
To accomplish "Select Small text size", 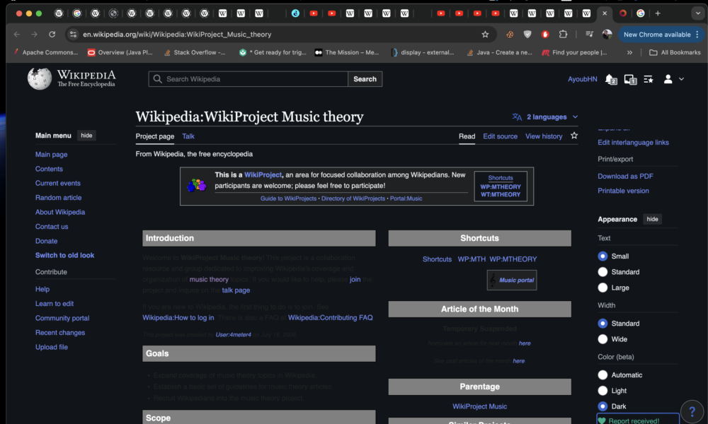I will click(603, 256).
